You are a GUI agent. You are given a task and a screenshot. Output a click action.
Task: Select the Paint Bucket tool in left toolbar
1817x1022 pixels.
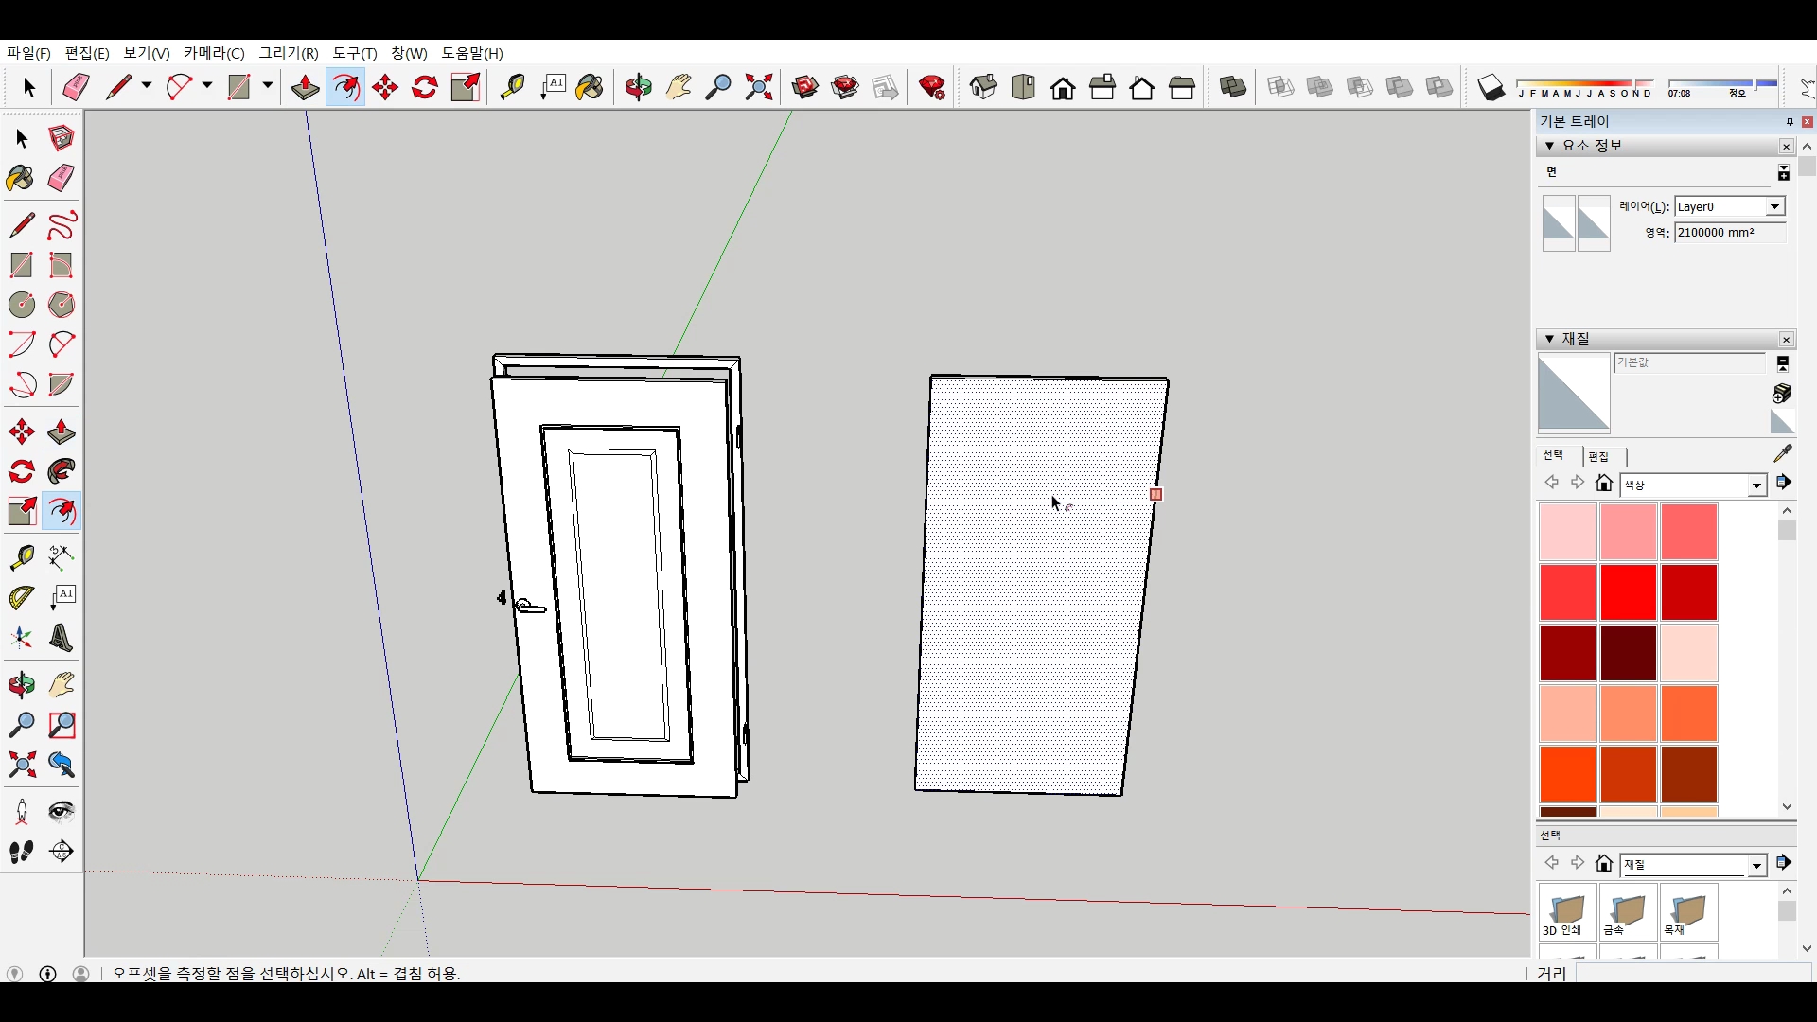click(x=21, y=179)
